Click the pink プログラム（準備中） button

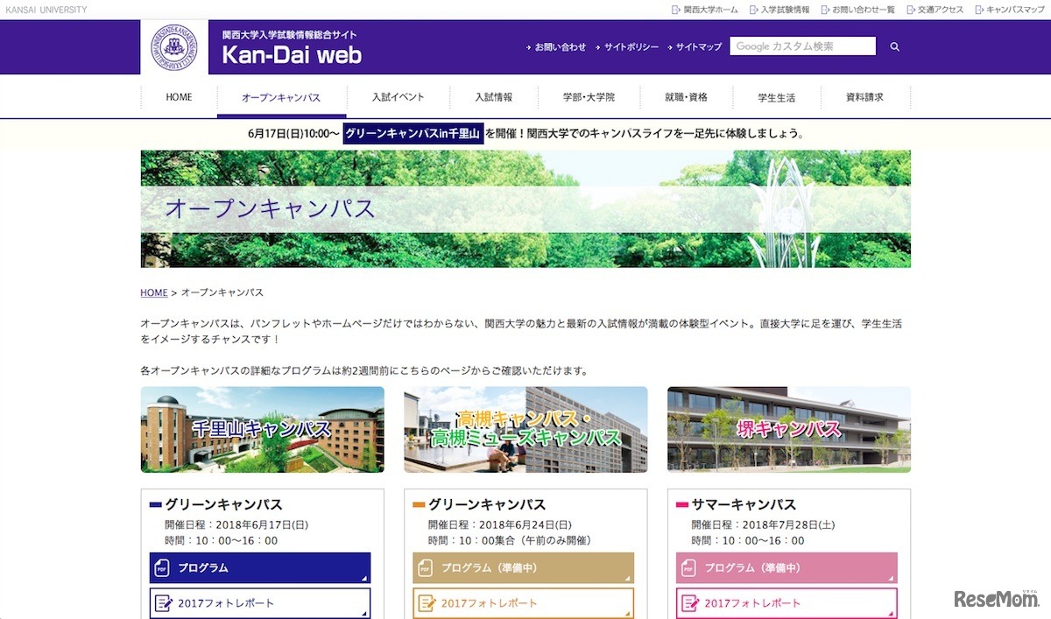pos(787,568)
